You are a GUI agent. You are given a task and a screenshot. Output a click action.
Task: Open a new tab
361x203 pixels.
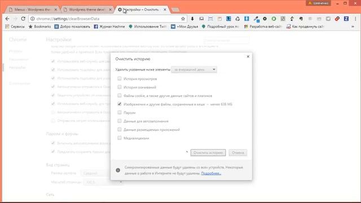pos(175,10)
